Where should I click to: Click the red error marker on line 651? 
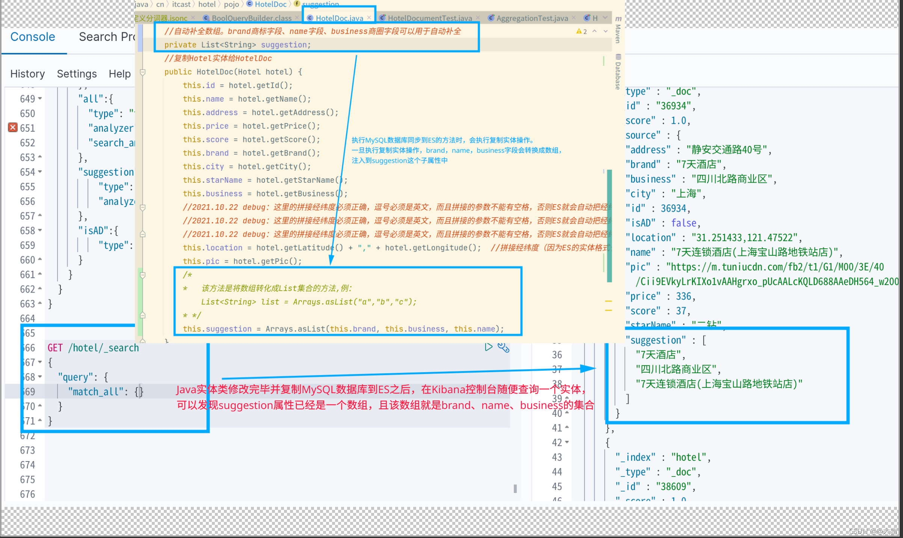[13, 128]
